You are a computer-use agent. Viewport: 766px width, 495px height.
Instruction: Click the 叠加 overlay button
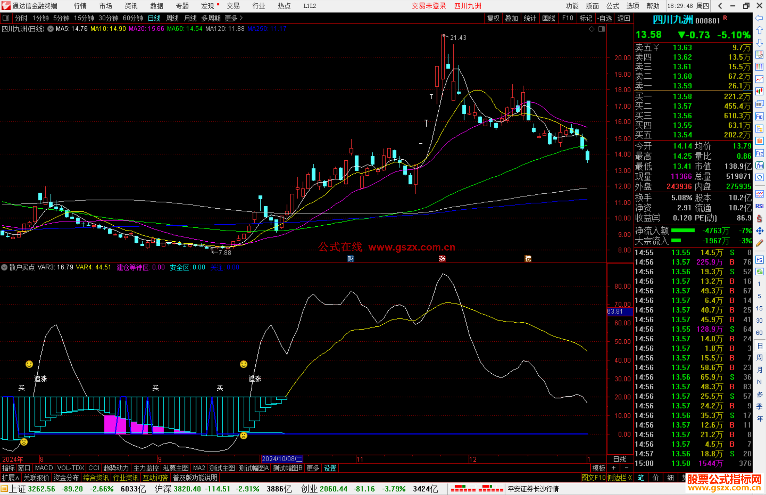point(511,18)
